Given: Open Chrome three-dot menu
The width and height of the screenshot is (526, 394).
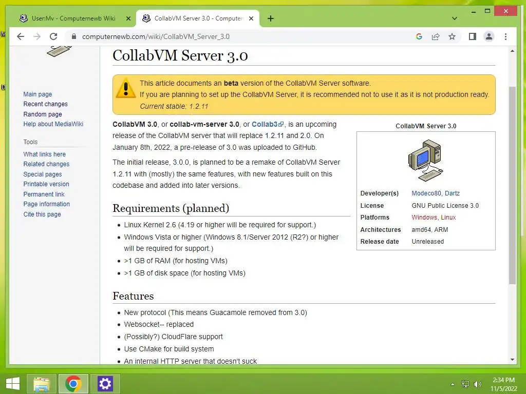Looking at the screenshot, I should click(505, 36).
